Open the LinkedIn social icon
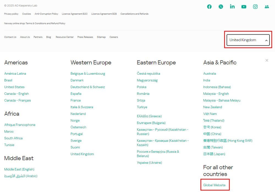 click(232, 7)
